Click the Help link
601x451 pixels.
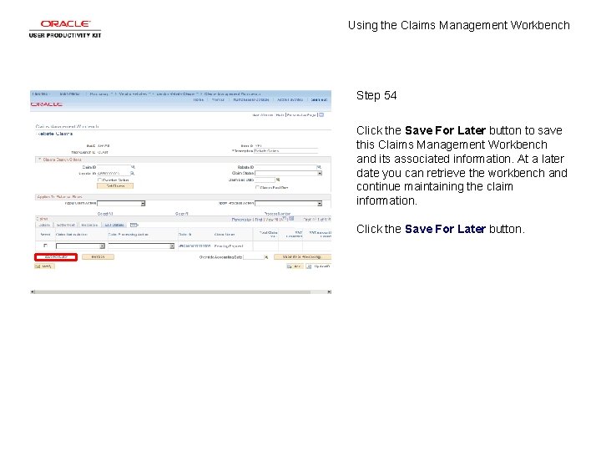tap(280, 115)
